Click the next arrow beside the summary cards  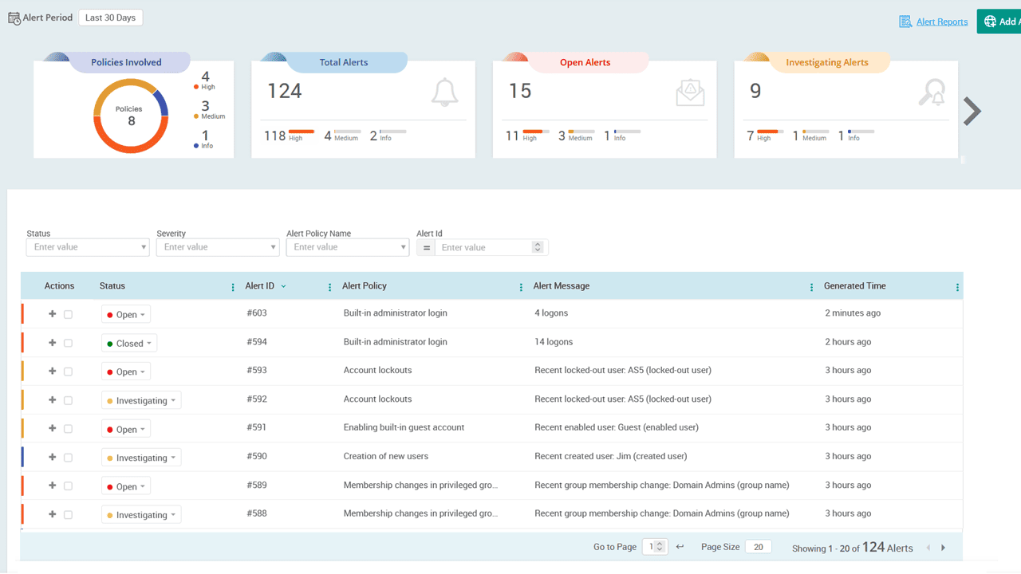point(972,112)
